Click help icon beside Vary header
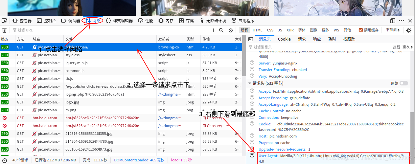The height and width of the screenshot is (164, 415). pos(252,76)
